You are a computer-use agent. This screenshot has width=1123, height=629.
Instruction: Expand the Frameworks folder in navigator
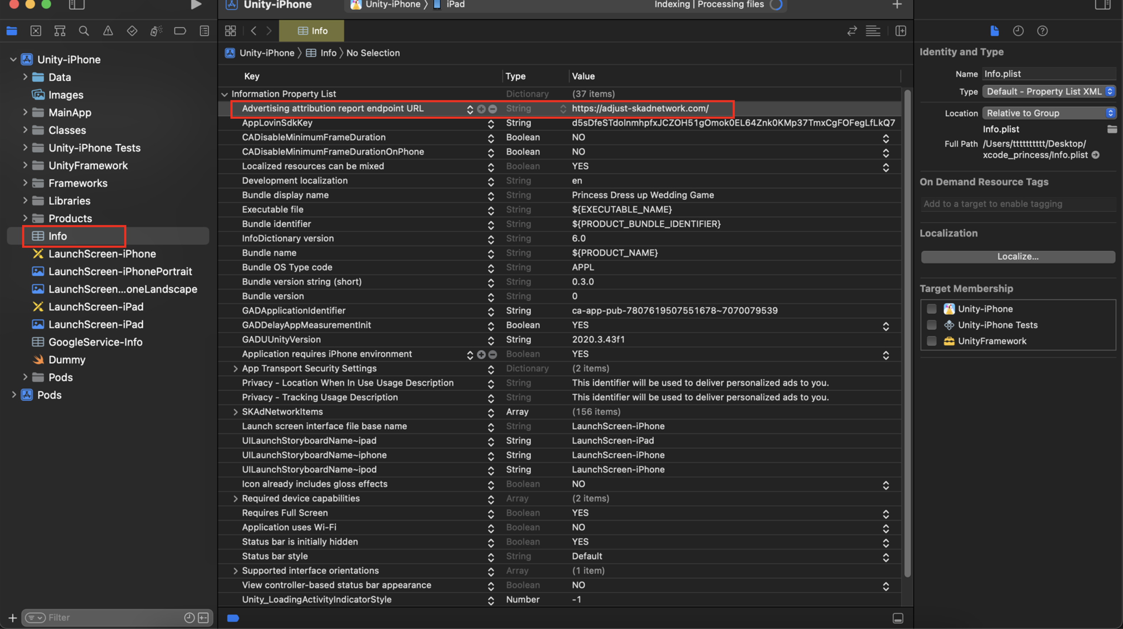(25, 183)
